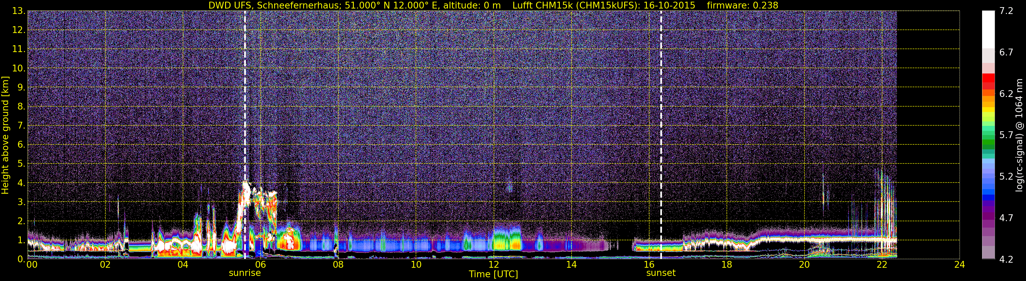Image resolution: width=1026 pixels, height=281 pixels.
Task: Click the x-axis tick label '16'
Action: tap(649, 265)
